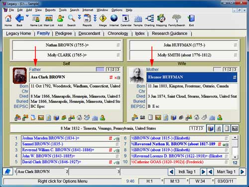This screenshot has height=187, width=249.
Task: Open the Search magnifier icon
Action: coord(72,18)
